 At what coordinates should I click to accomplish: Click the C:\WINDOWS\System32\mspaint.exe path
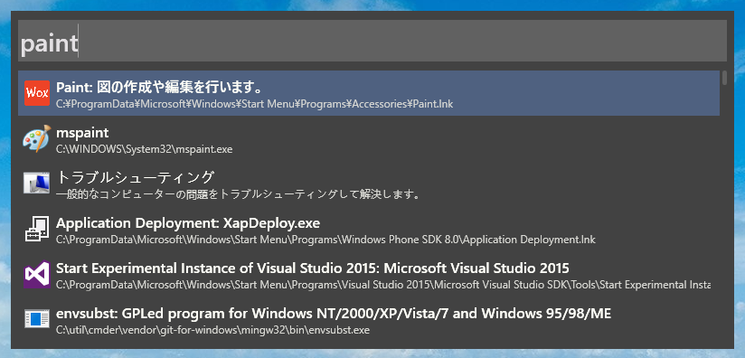tap(144, 149)
